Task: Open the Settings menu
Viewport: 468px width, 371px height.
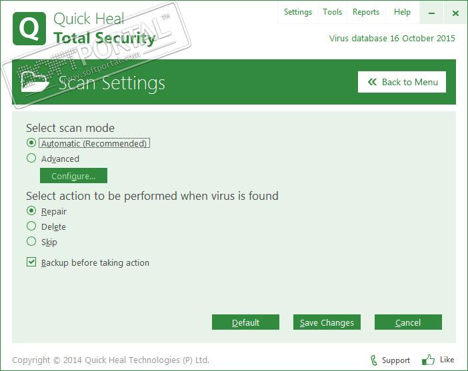Action: [x=297, y=12]
